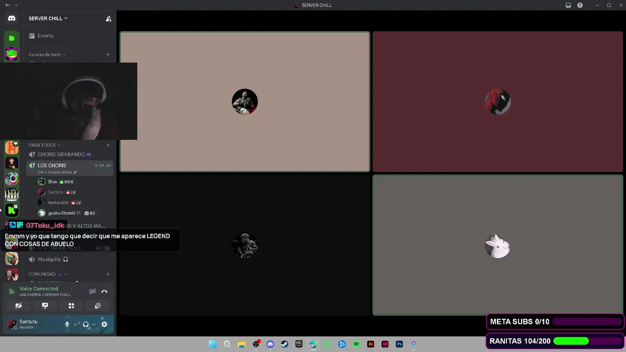The height and width of the screenshot is (352, 626).
Task: Edit the 'Set a channel status' text
Action: tap(57, 172)
